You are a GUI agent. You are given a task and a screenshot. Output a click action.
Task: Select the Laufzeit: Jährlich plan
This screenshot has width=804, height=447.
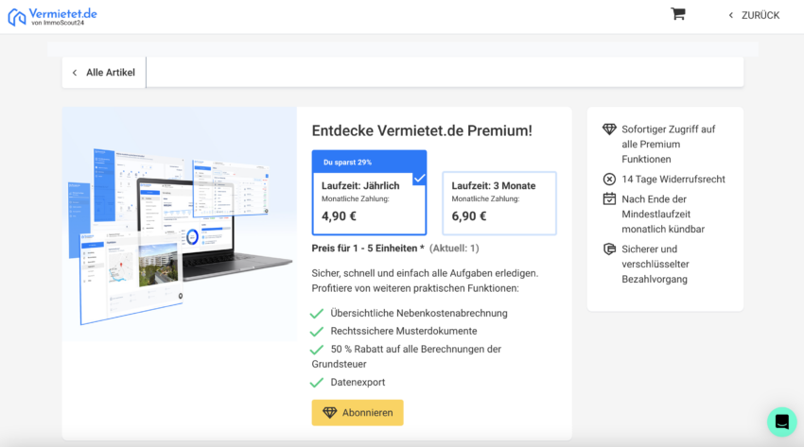point(369,193)
